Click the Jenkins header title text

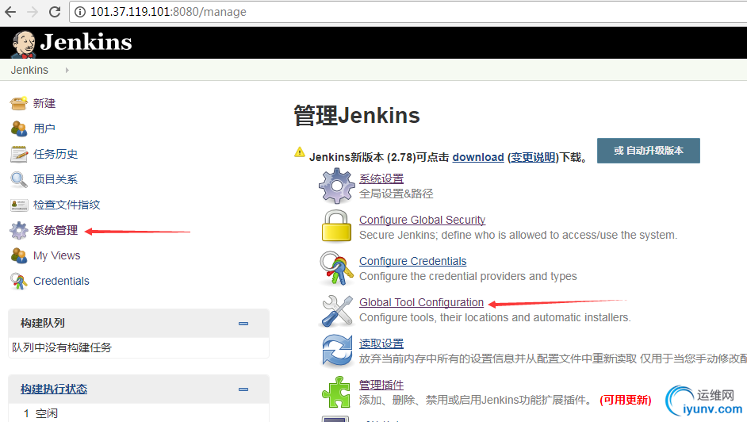[x=86, y=42]
